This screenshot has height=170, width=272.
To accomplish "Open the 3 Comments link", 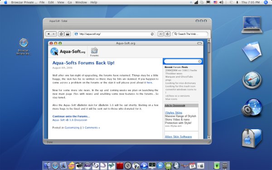I will click(91, 127).
